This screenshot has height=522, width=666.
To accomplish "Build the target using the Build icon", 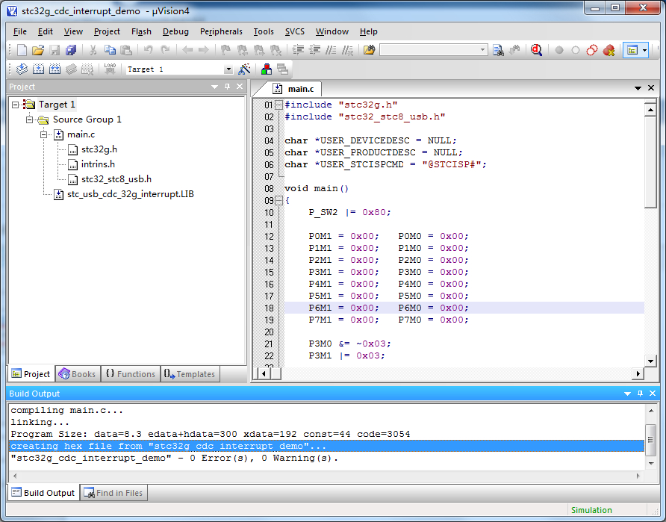I will [x=38, y=69].
